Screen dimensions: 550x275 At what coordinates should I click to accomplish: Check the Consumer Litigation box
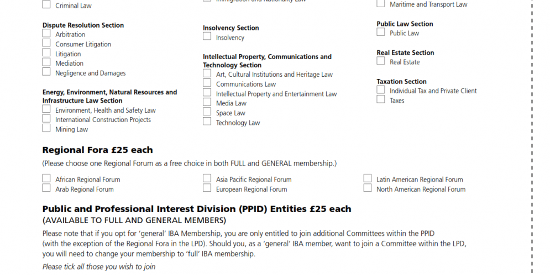click(x=46, y=44)
